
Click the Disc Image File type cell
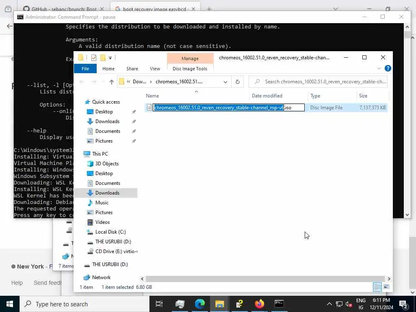(x=326, y=107)
